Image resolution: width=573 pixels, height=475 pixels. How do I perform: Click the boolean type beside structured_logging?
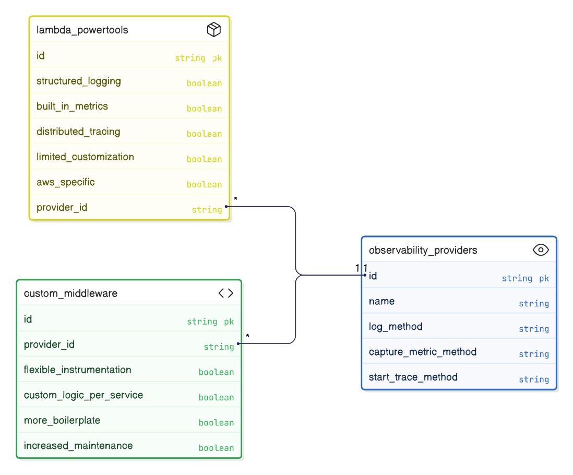point(204,84)
